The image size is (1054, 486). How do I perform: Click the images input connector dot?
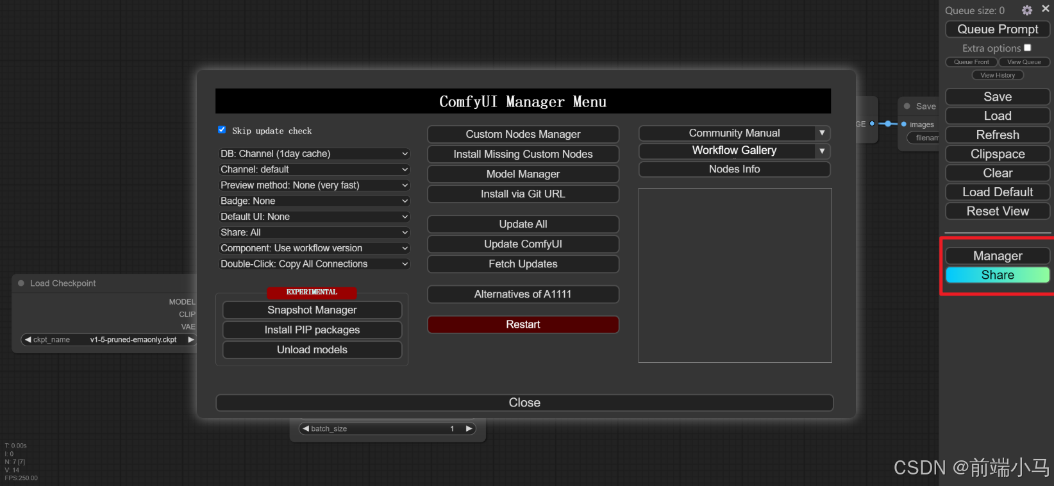pyautogui.click(x=904, y=124)
